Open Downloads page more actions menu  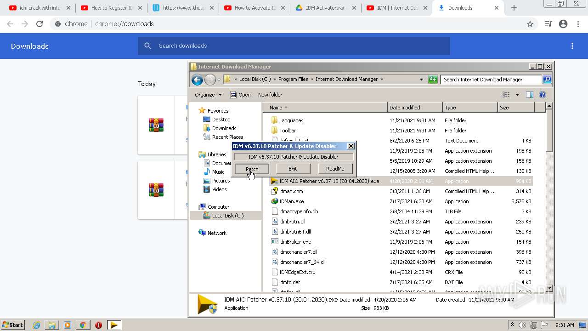coord(572,46)
